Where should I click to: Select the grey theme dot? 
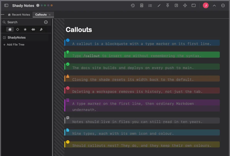click(38, 5)
